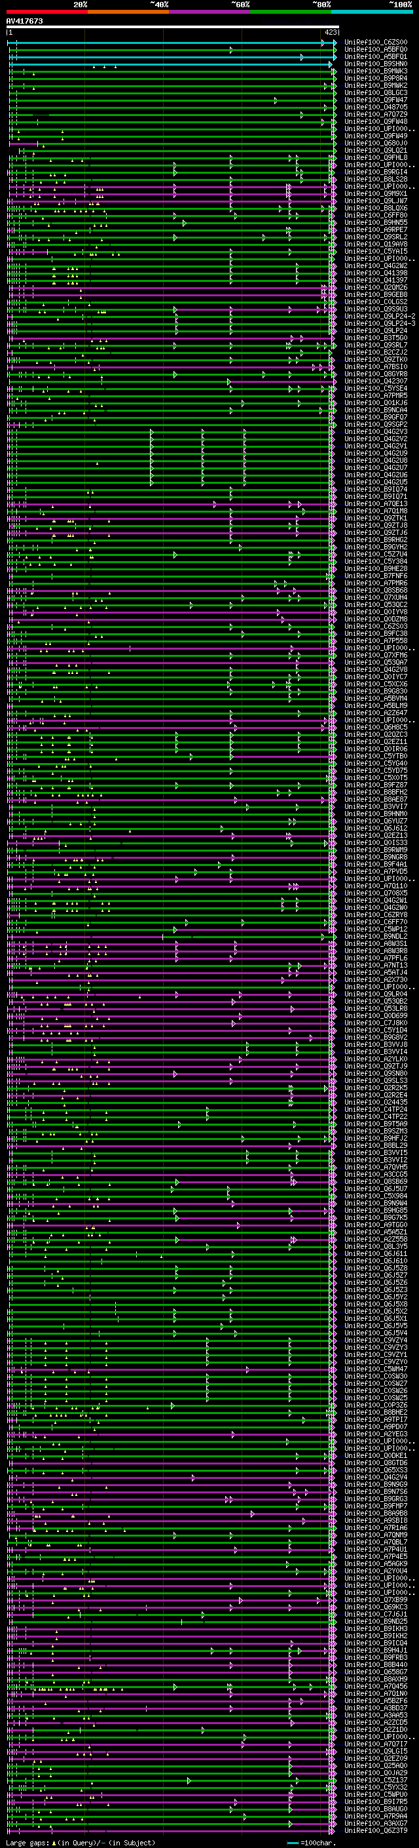Select hit label UniRef100_A2YLK0
This screenshot has height=1848, width=419.
tap(376, 1059)
